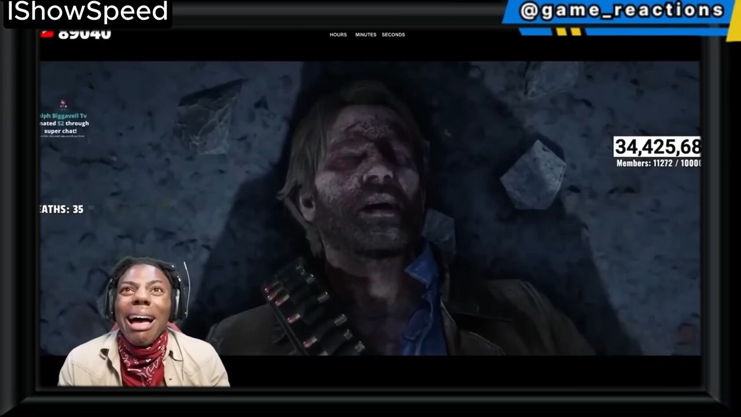Select the HOURS timer label
741x417 pixels.
338,35
